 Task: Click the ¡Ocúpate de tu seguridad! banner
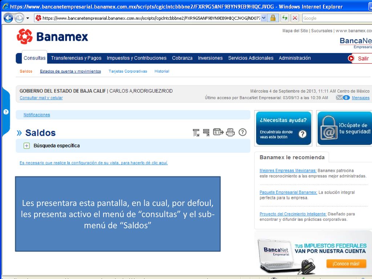pyautogui.click(x=345, y=128)
